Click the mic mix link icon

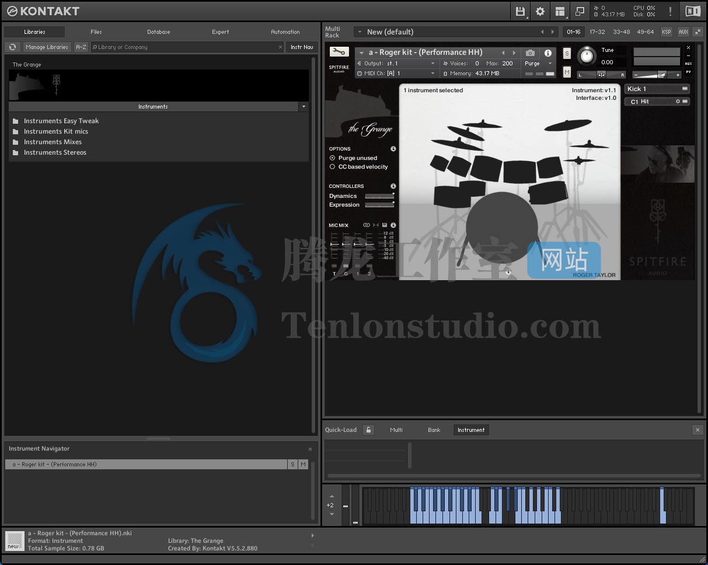coord(367,225)
